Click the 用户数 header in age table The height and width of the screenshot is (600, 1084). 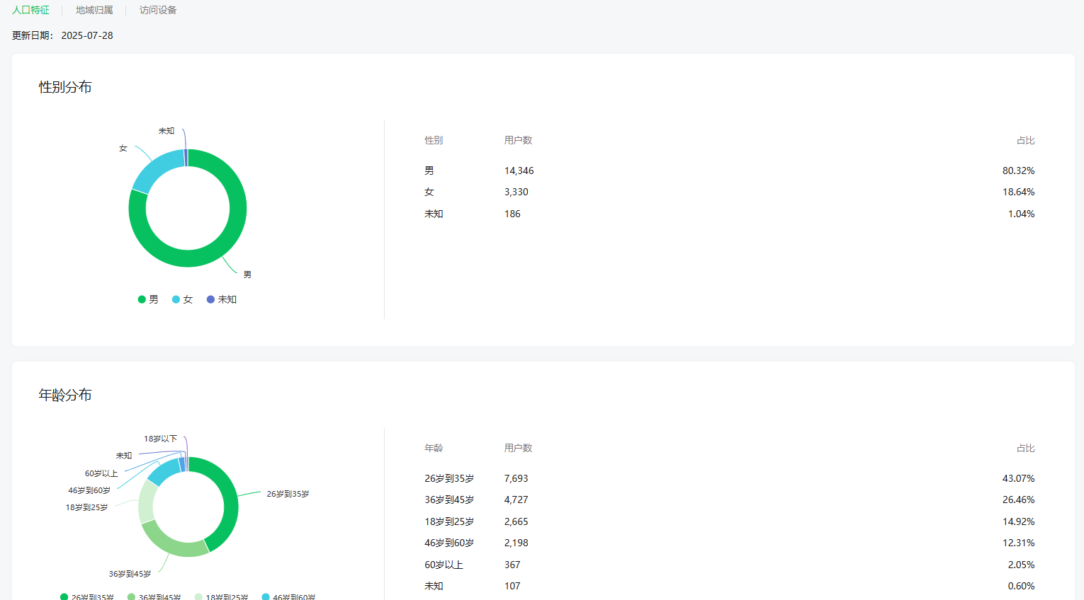[518, 448]
